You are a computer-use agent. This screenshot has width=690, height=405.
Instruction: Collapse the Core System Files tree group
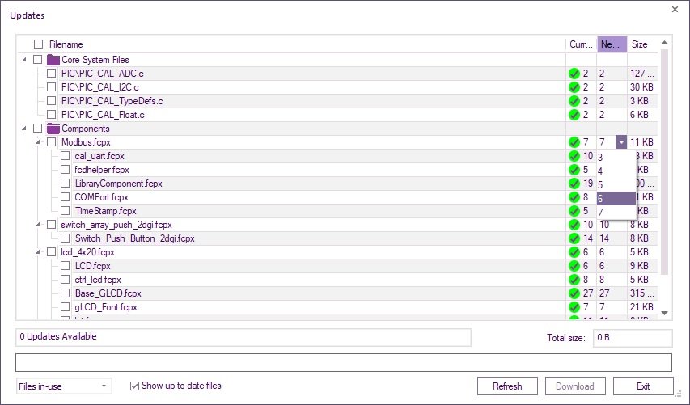23,60
